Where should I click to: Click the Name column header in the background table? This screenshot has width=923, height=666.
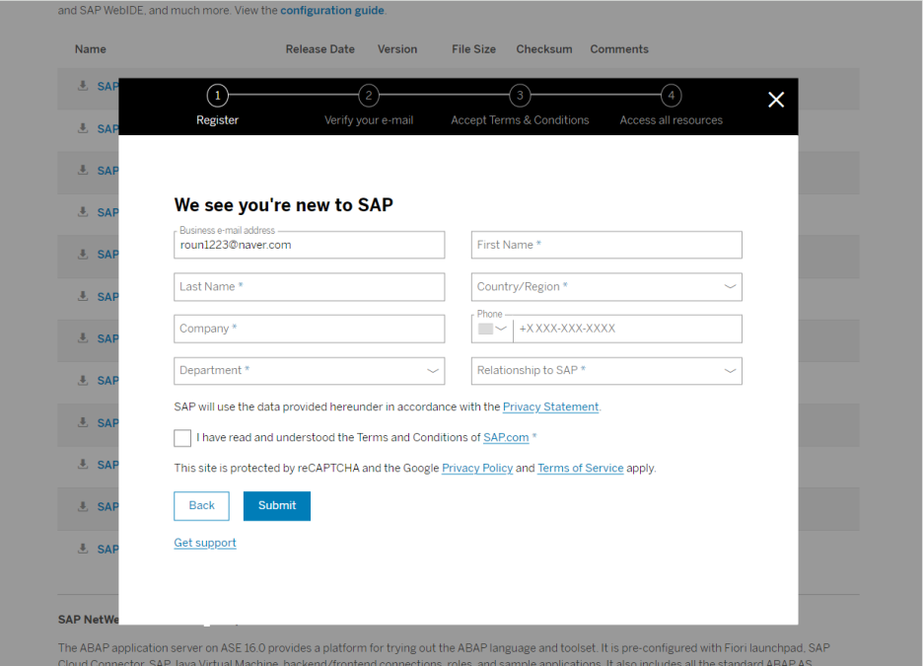click(90, 49)
